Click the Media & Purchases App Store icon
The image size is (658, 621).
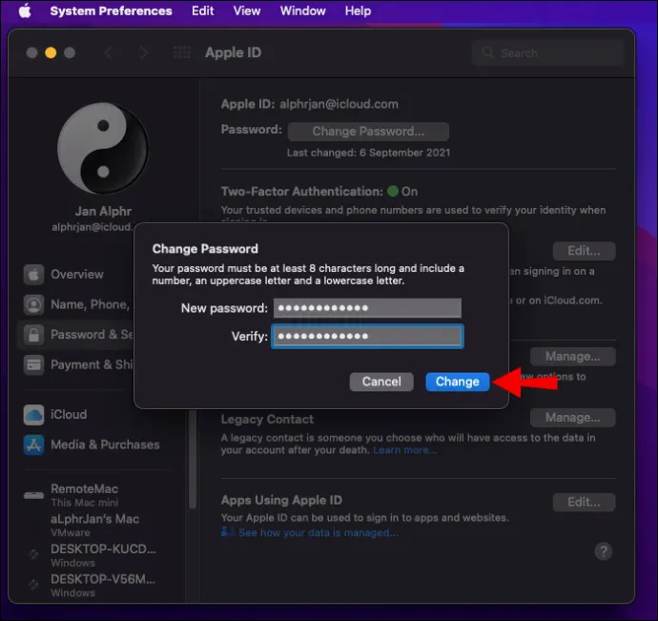click(33, 445)
